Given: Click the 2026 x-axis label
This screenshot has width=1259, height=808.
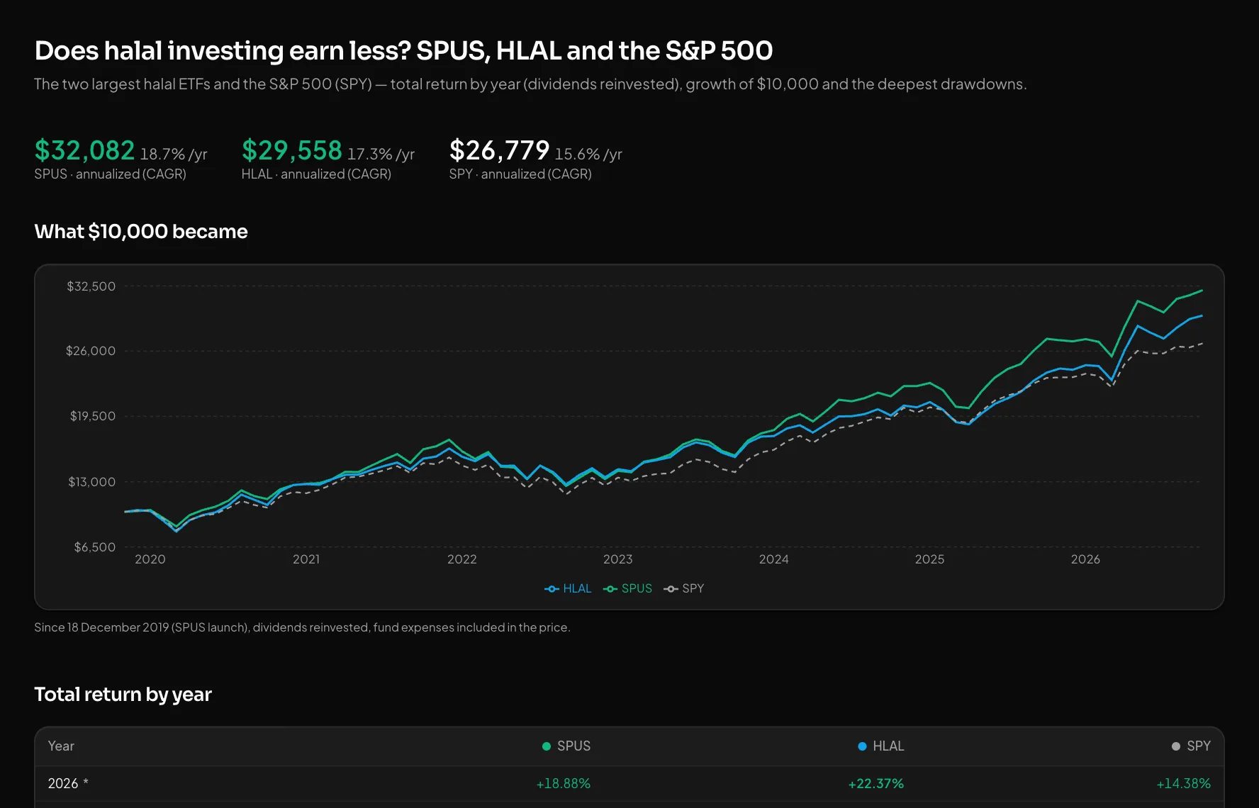Looking at the screenshot, I should coord(1086,559).
